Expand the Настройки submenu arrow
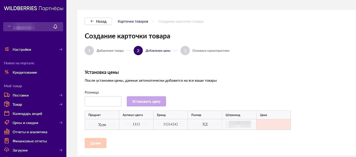Screen dimensions: 356x157 pyautogui.click(x=61, y=49)
